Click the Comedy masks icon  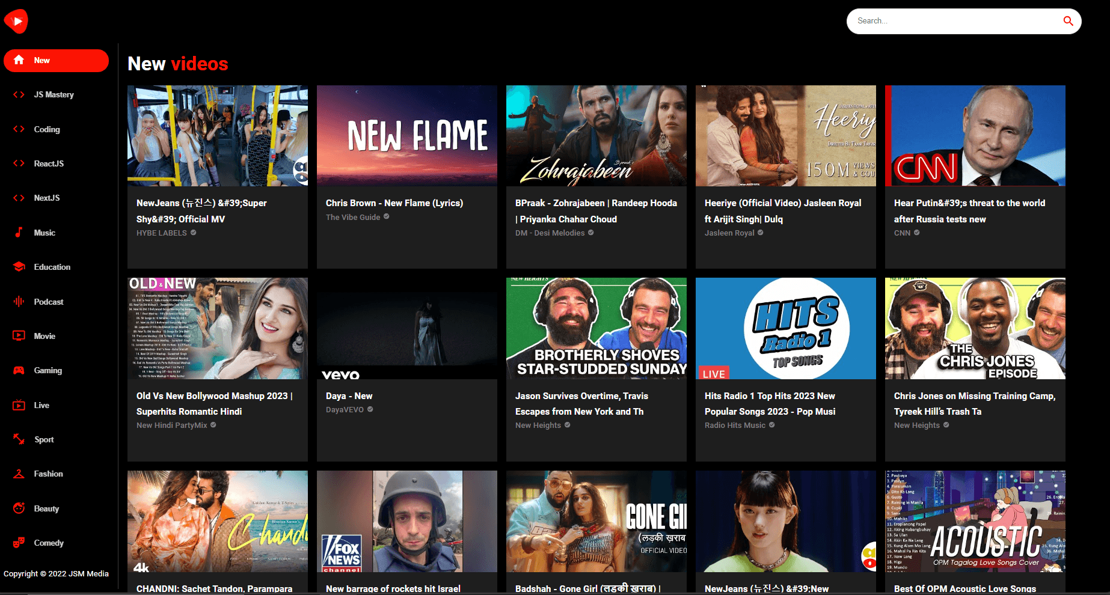point(19,543)
